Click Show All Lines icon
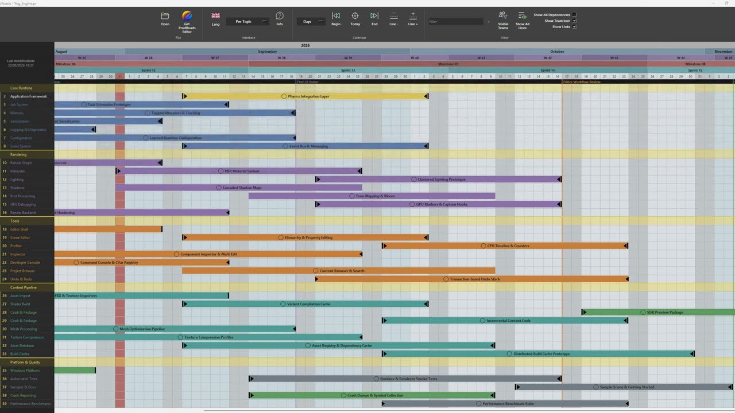 (522, 15)
